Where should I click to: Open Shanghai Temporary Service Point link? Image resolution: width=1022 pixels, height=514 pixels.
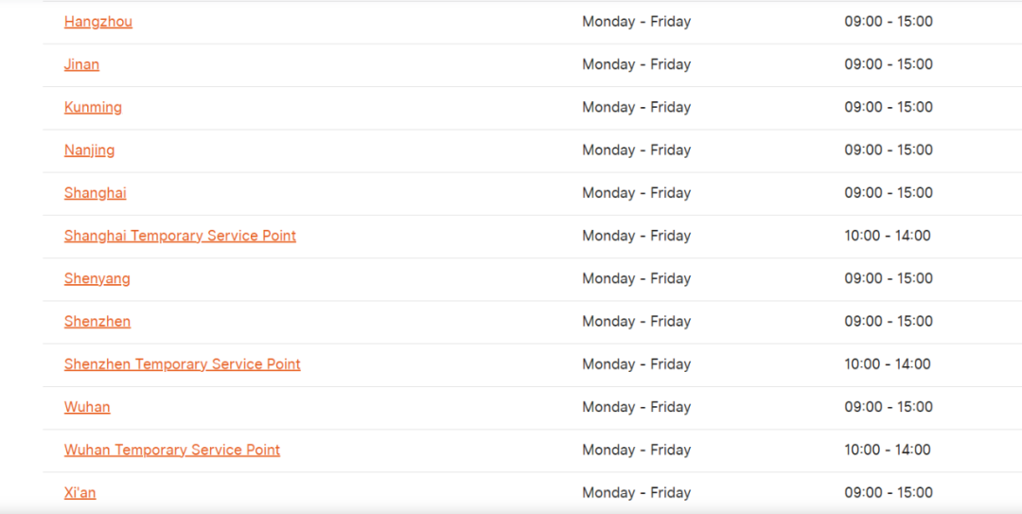[x=180, y=236]
